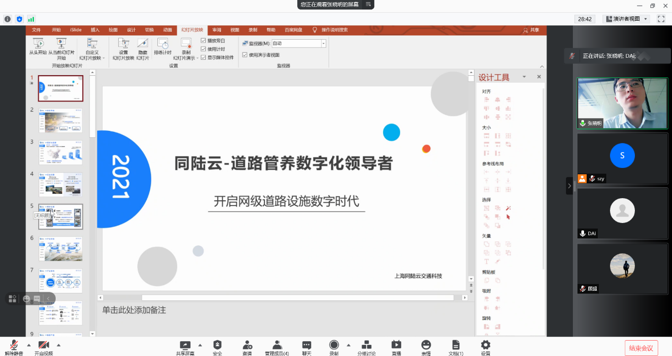Switch to the 设计 ribbon tab

click(131, 30)
